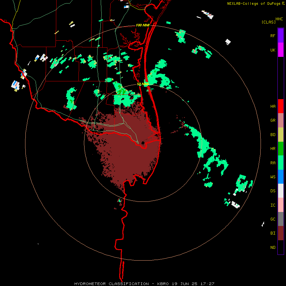Pick the RA light green legend swatch
This screenshot has width=286, height=286.
click(281, 163)
